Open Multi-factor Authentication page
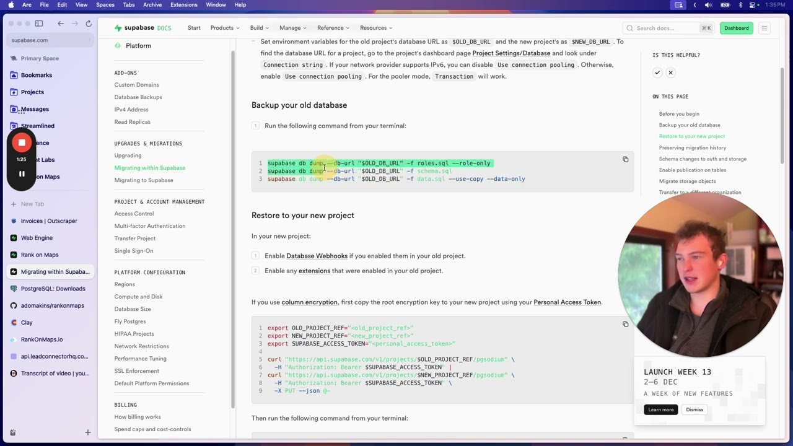The image size is (793, 446). tap(150, 226)
